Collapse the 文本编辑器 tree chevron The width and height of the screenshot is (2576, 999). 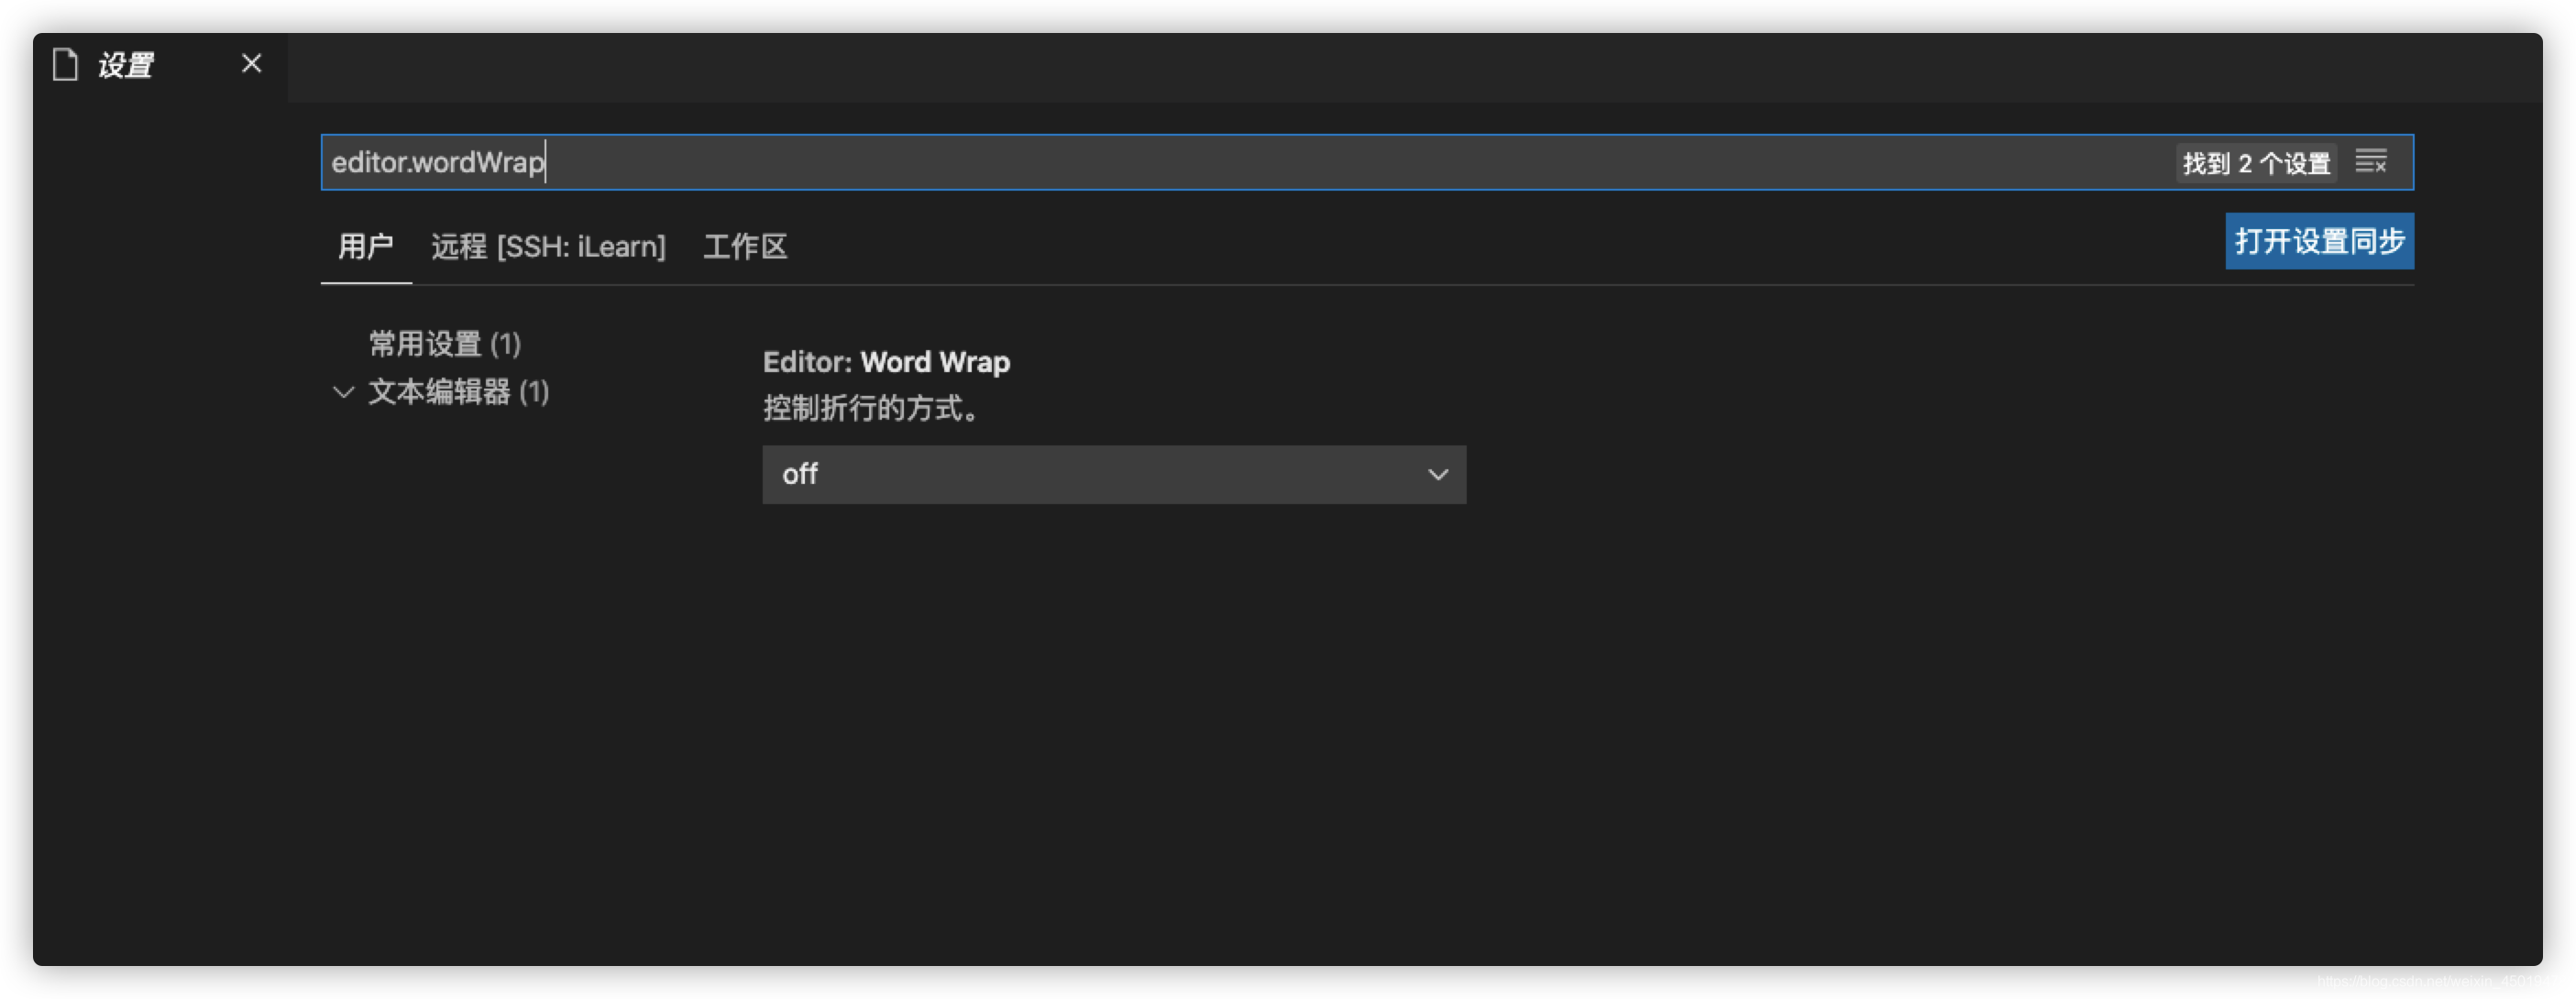(x=343, y=392)
